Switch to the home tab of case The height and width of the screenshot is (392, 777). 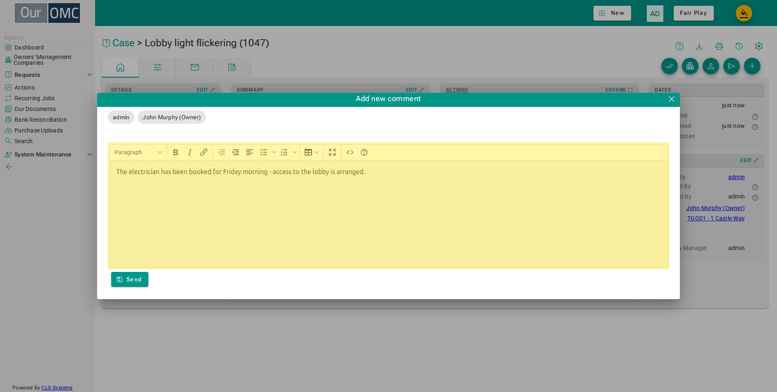pos(120,67)
